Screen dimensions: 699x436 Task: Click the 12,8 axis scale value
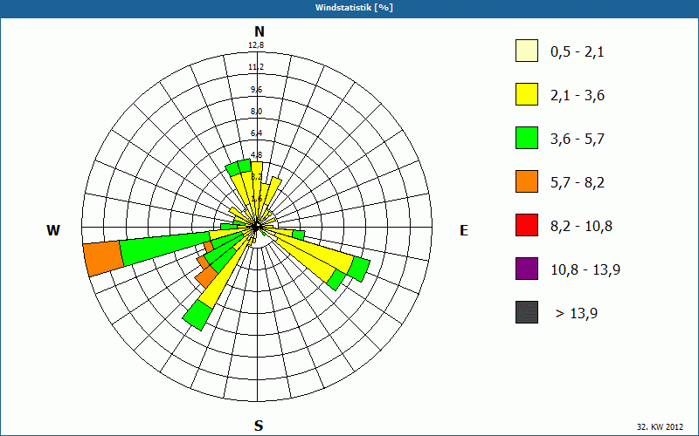pos(256,45)
